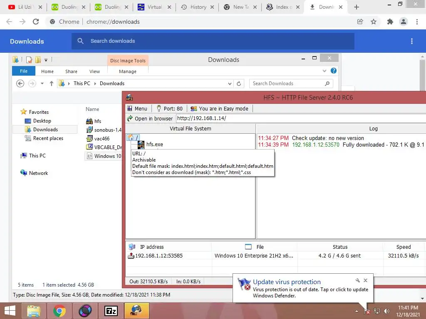This screenshot has width=426, height=319.
Task: Open the HFS Menu button
Action: tap(137, 108)
